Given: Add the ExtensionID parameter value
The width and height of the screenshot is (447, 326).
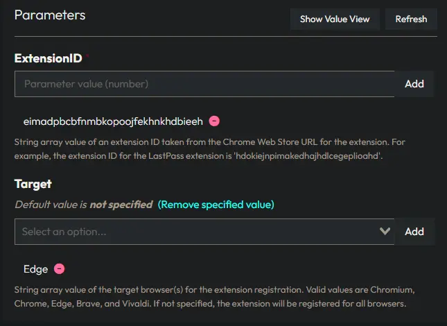Looking at the screenshot, I should [414, 84].
